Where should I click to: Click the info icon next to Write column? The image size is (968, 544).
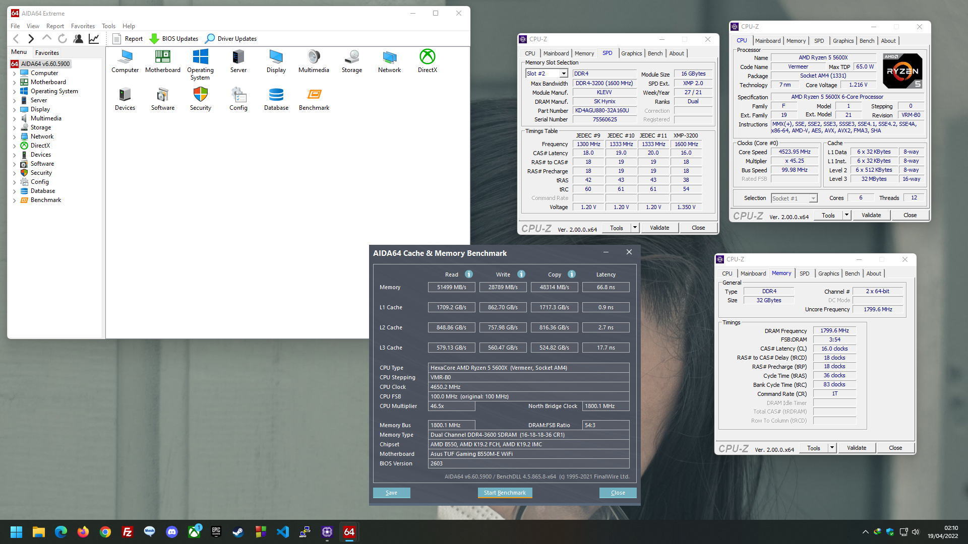(521, 274)
